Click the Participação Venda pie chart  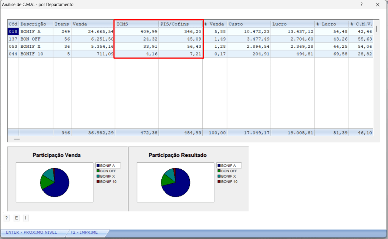tap(55, 182)
